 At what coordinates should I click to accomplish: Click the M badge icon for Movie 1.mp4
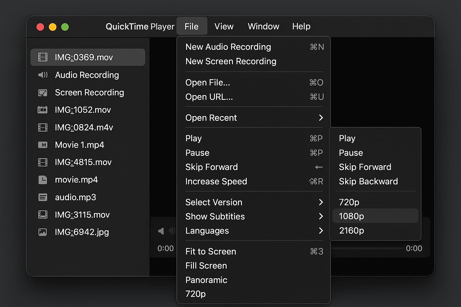pos(43,145)
